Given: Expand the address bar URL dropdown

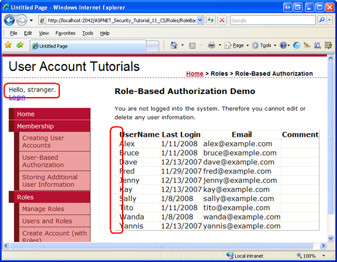Looking at the screenshot, I should (x=200, y=20).
